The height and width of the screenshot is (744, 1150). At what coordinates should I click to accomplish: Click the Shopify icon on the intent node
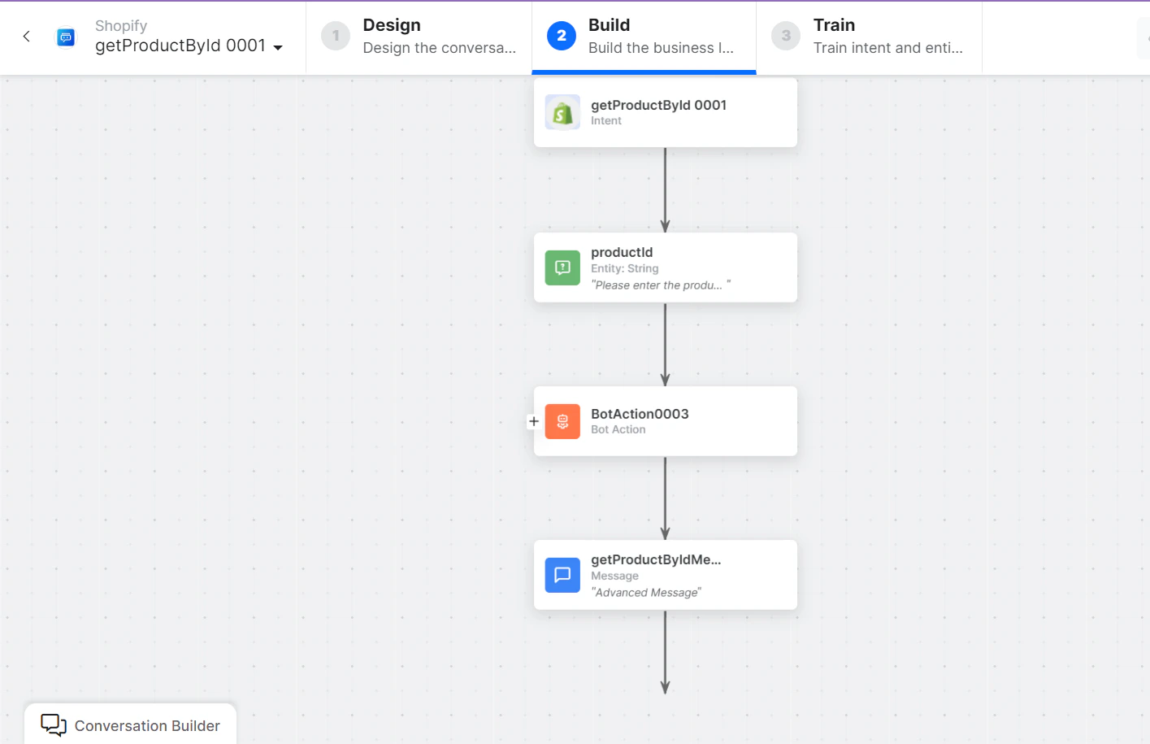point(562,111)
